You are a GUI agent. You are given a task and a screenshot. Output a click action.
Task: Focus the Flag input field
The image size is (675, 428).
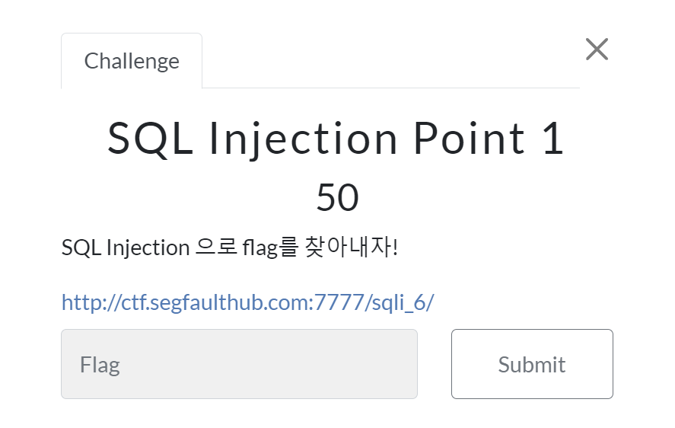click(240, 364)
